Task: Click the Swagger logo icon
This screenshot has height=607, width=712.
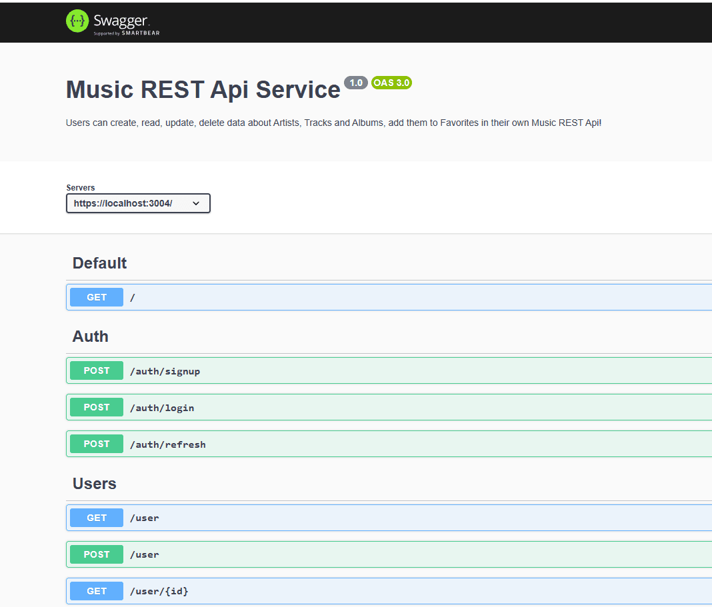Action: pyautogui.click(x=77, y=21)
